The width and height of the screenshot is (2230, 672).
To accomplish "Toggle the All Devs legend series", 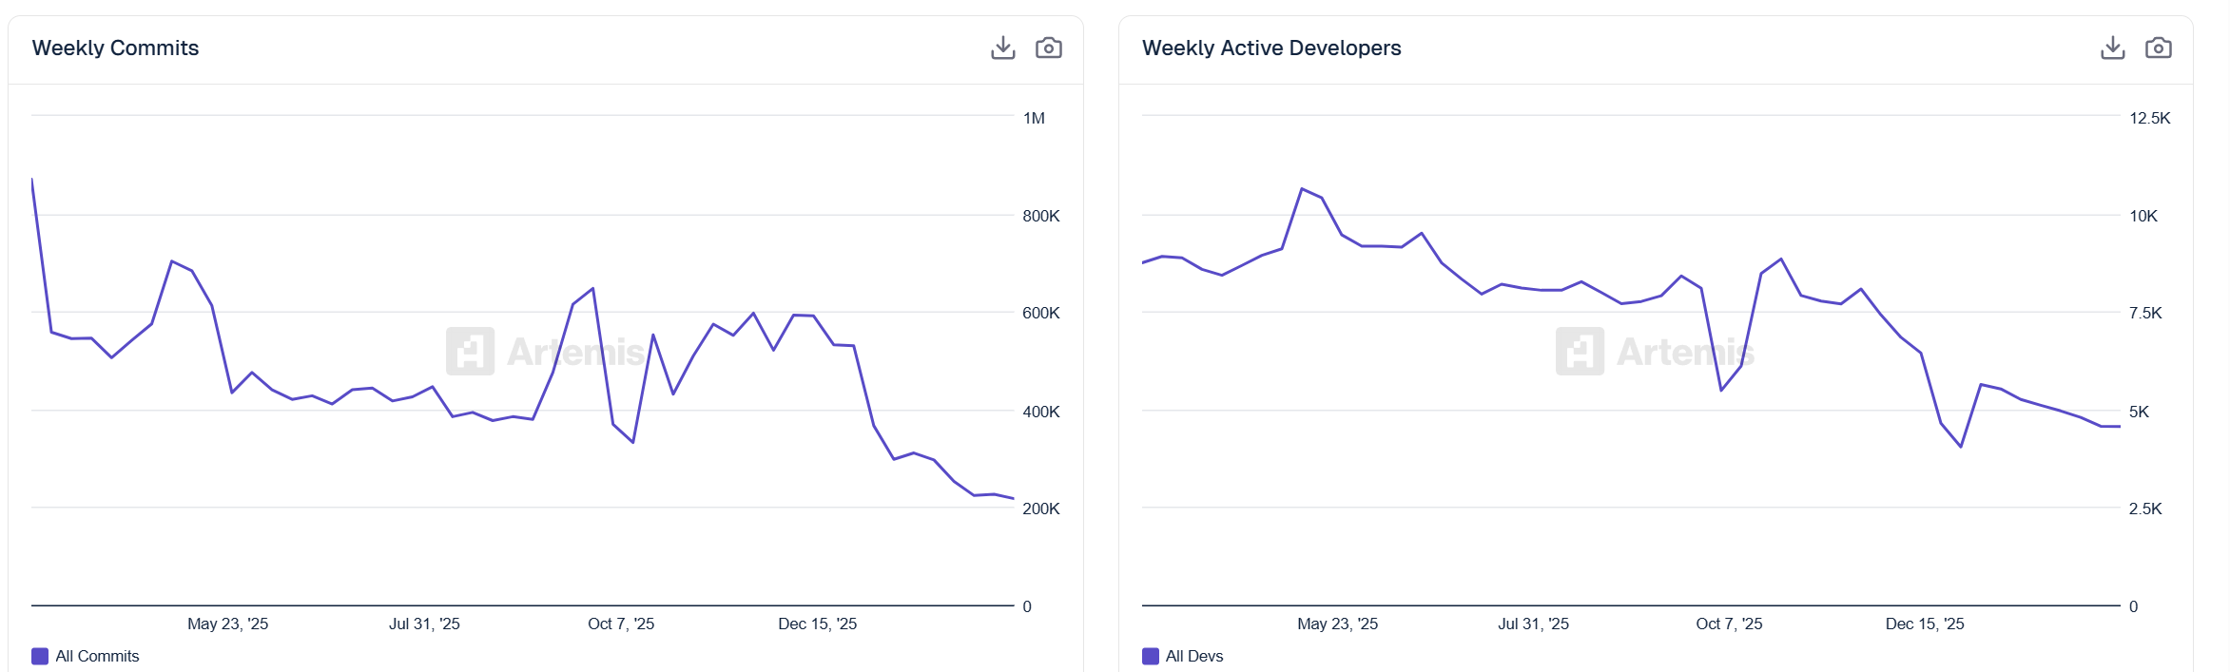I will tap(1194, 656).
